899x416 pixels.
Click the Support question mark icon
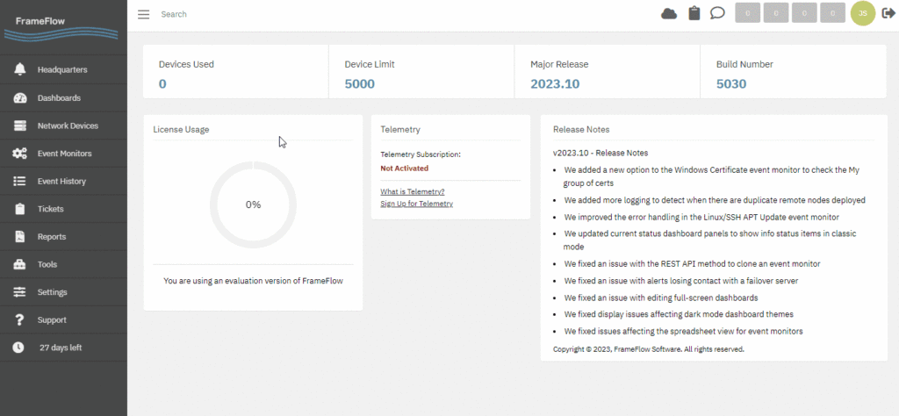click(x=20, y=319)
